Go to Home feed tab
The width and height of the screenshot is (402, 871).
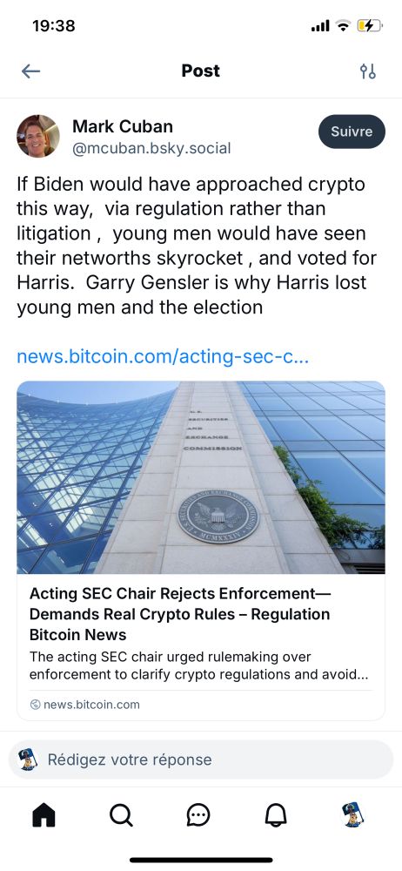tap(44, 815)
